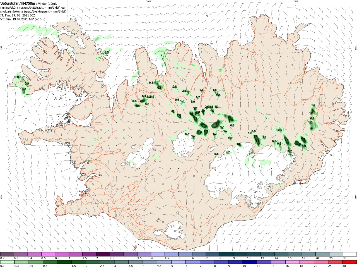Select the '(+10 h)' forecast offset text
The image size is (357, 268).
tap(40, 19)
